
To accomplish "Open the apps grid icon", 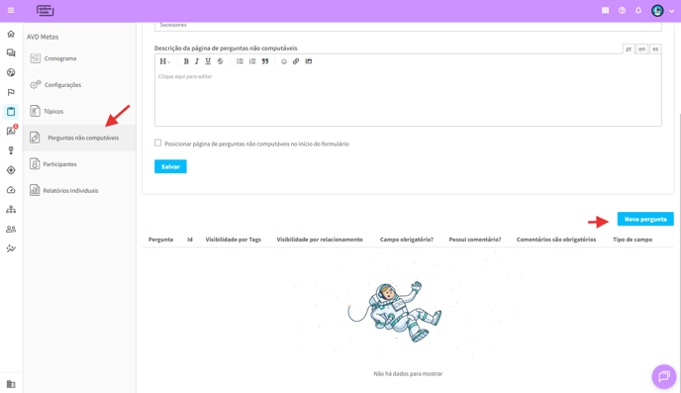I will click(x=605, y=11).
